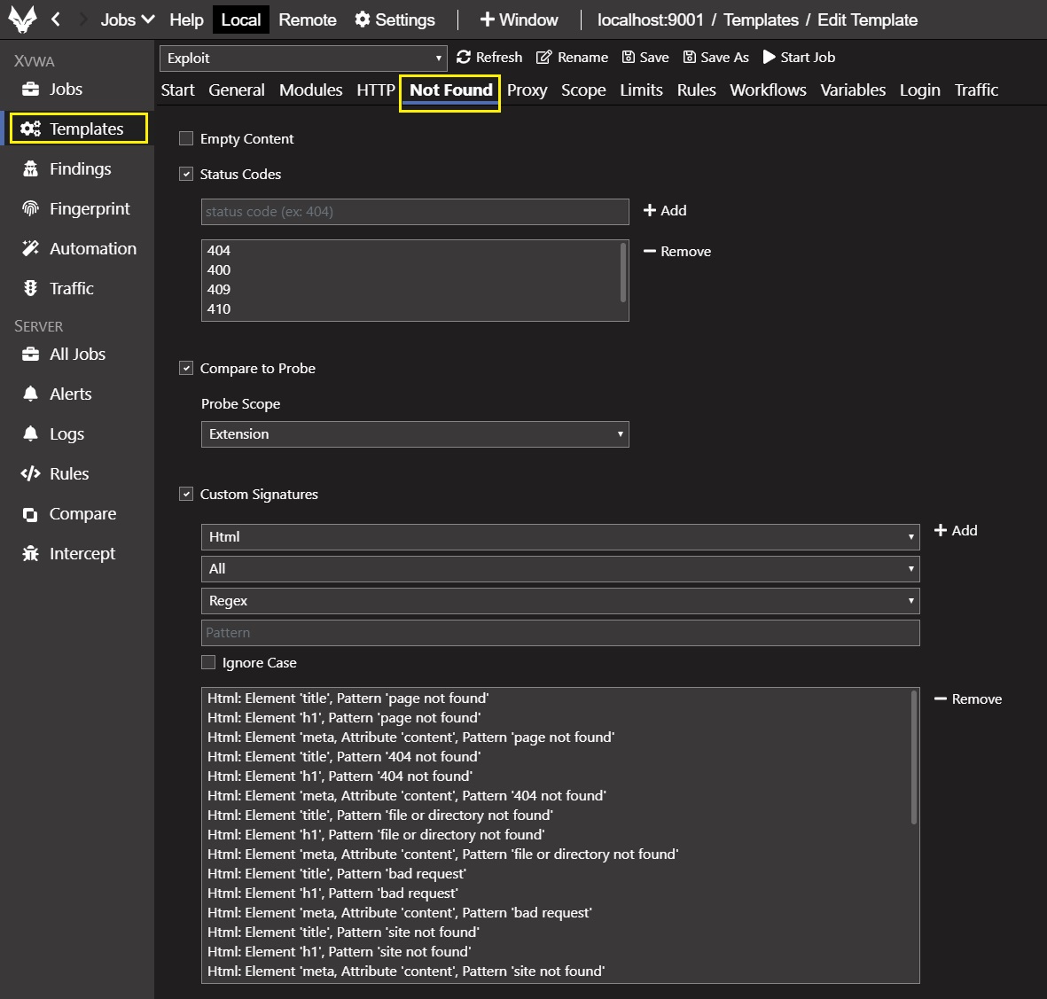Uncheck the Compare to Probe checkbox

[x=186, y=368]
